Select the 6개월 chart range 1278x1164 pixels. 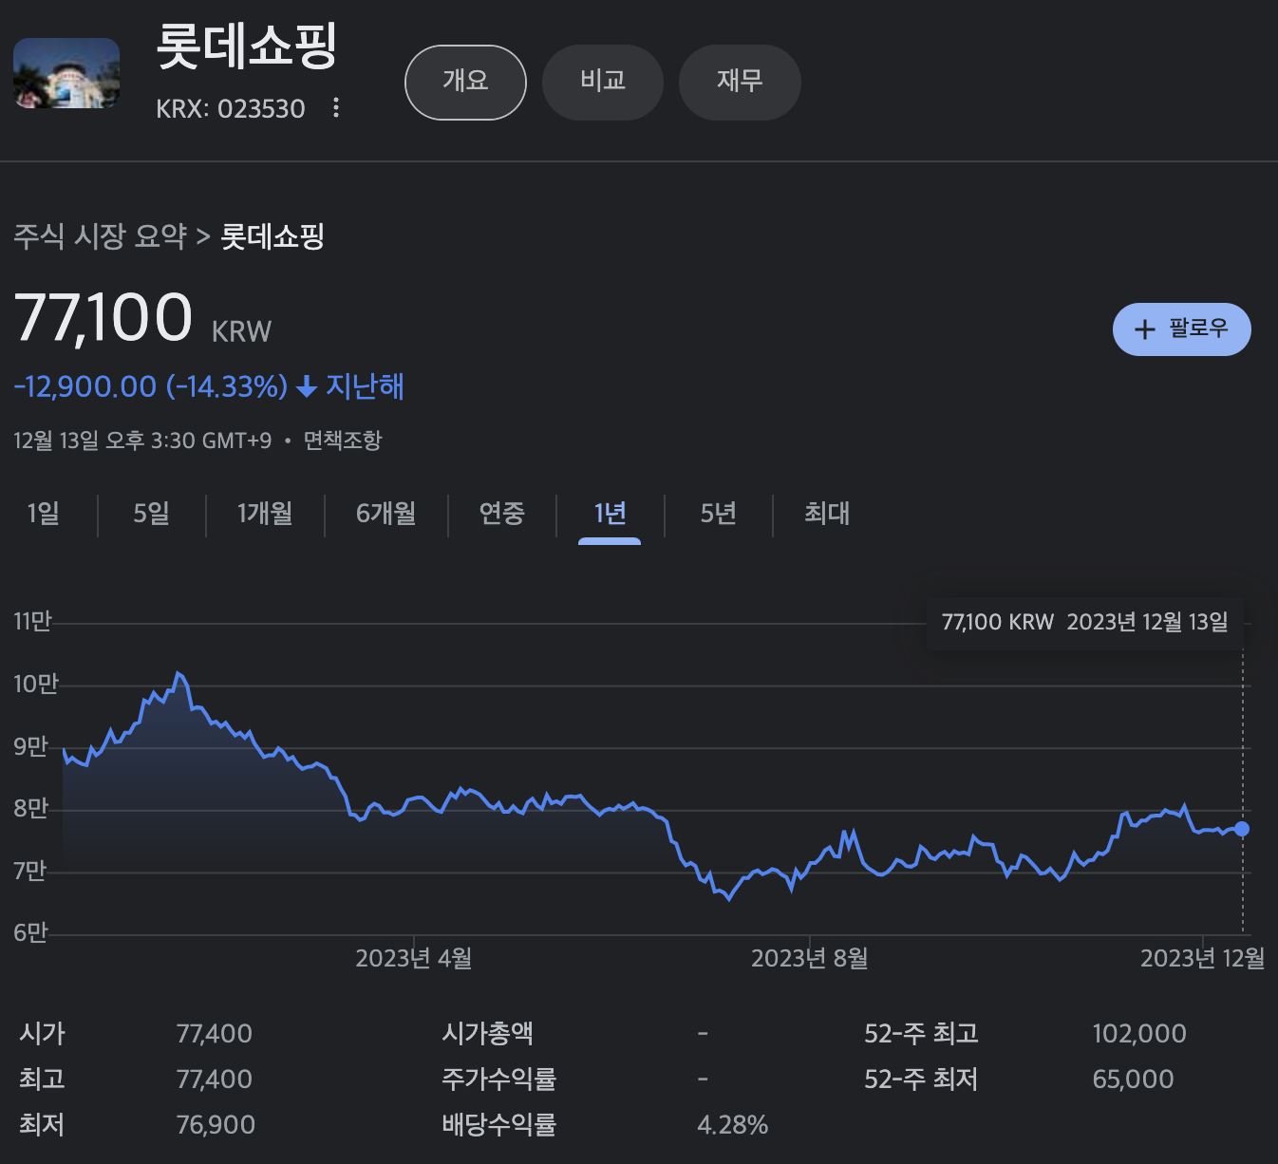tap(386, 514)
